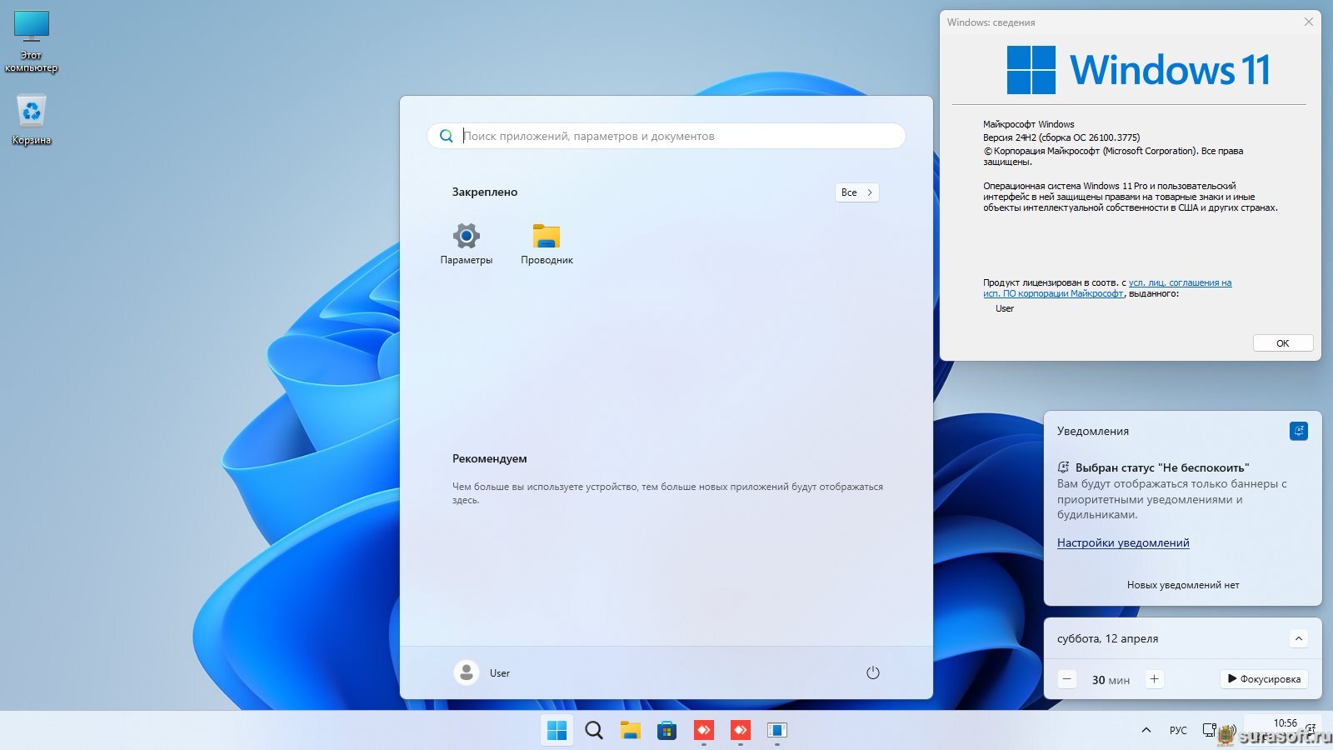
Task: Click the "Версия 24H2" build line
Action: (1061, 137)
